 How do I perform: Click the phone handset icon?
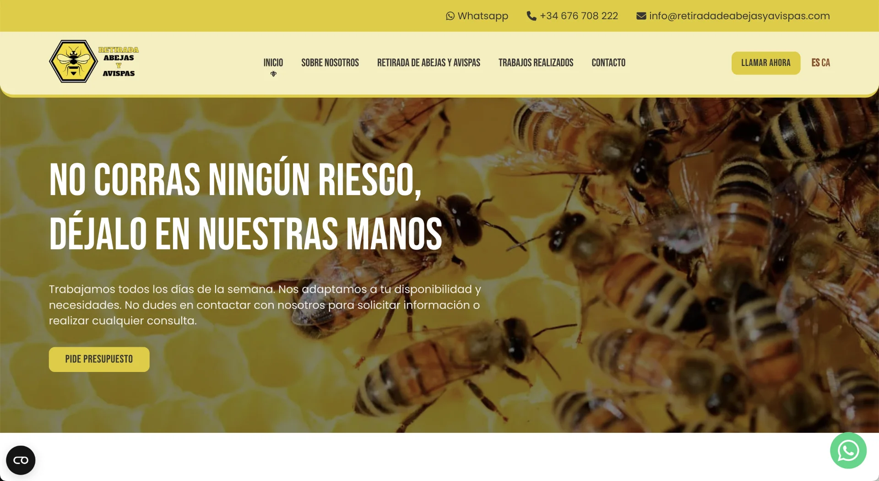[x=531, y=16]
